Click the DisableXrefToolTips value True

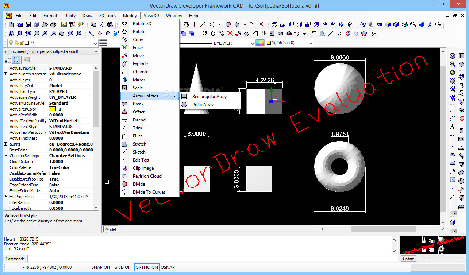pos(54,179)
